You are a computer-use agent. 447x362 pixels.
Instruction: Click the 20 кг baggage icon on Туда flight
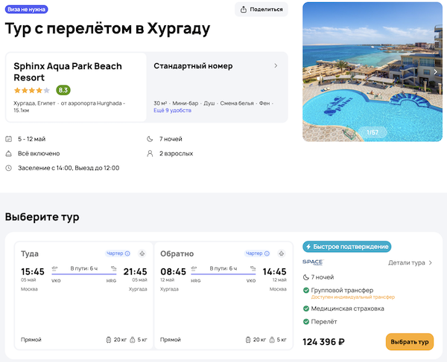point(109,340)
